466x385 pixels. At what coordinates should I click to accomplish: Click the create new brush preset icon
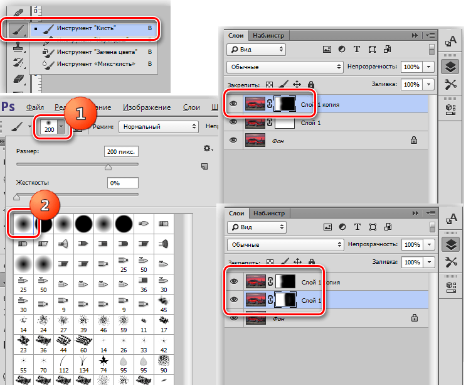tap(204, 166)
